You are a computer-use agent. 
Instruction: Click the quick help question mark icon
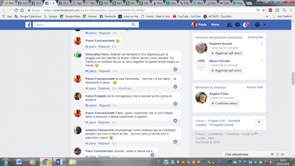tap(257, 25)
